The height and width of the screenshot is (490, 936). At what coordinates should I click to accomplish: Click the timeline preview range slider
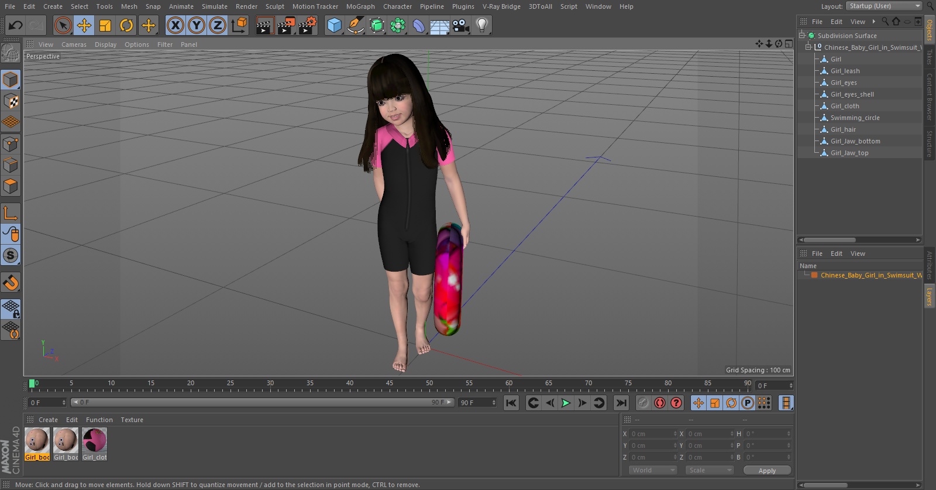coord(263,402)
